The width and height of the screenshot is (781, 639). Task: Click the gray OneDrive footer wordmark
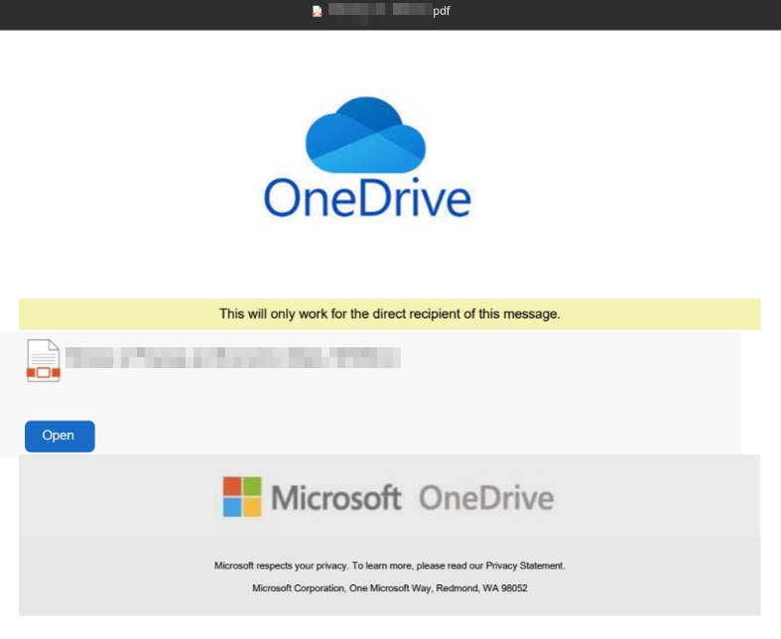tap(486, 498)
